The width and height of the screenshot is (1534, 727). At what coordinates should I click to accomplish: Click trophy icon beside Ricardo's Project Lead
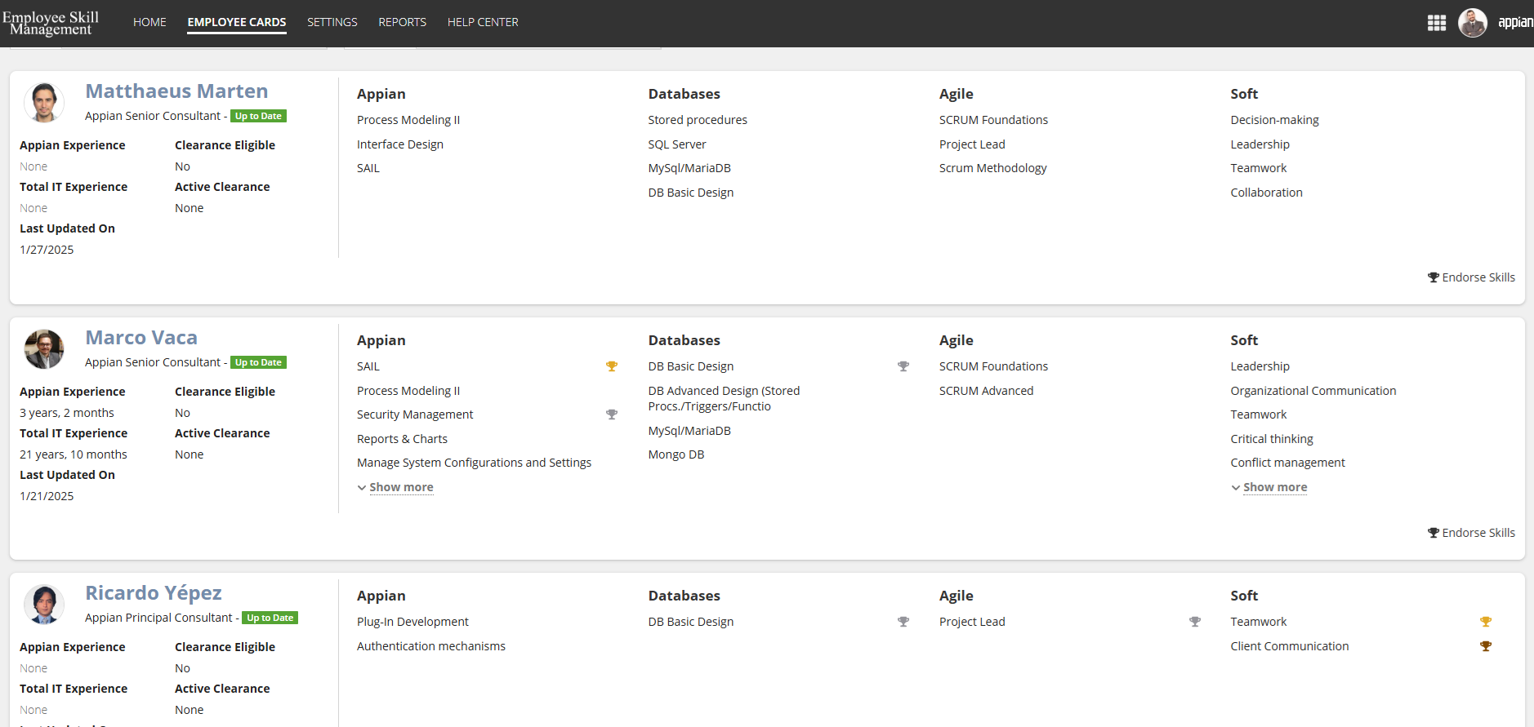coord(1195,622)
